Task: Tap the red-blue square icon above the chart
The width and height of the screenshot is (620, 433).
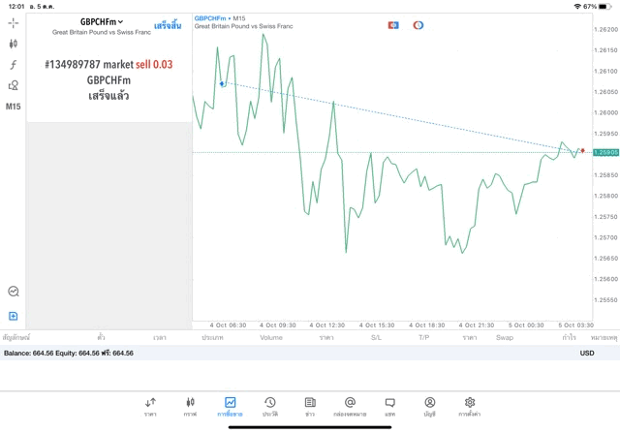Action: 393,25
